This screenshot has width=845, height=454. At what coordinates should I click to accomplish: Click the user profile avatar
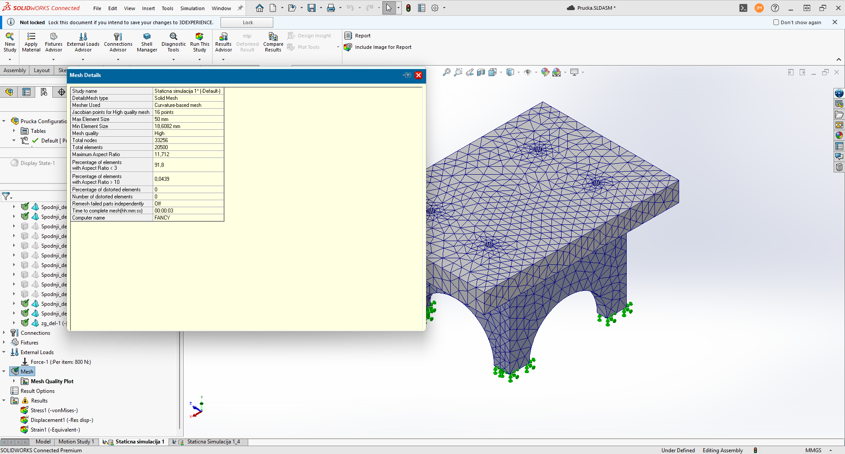tap(759, 8)
